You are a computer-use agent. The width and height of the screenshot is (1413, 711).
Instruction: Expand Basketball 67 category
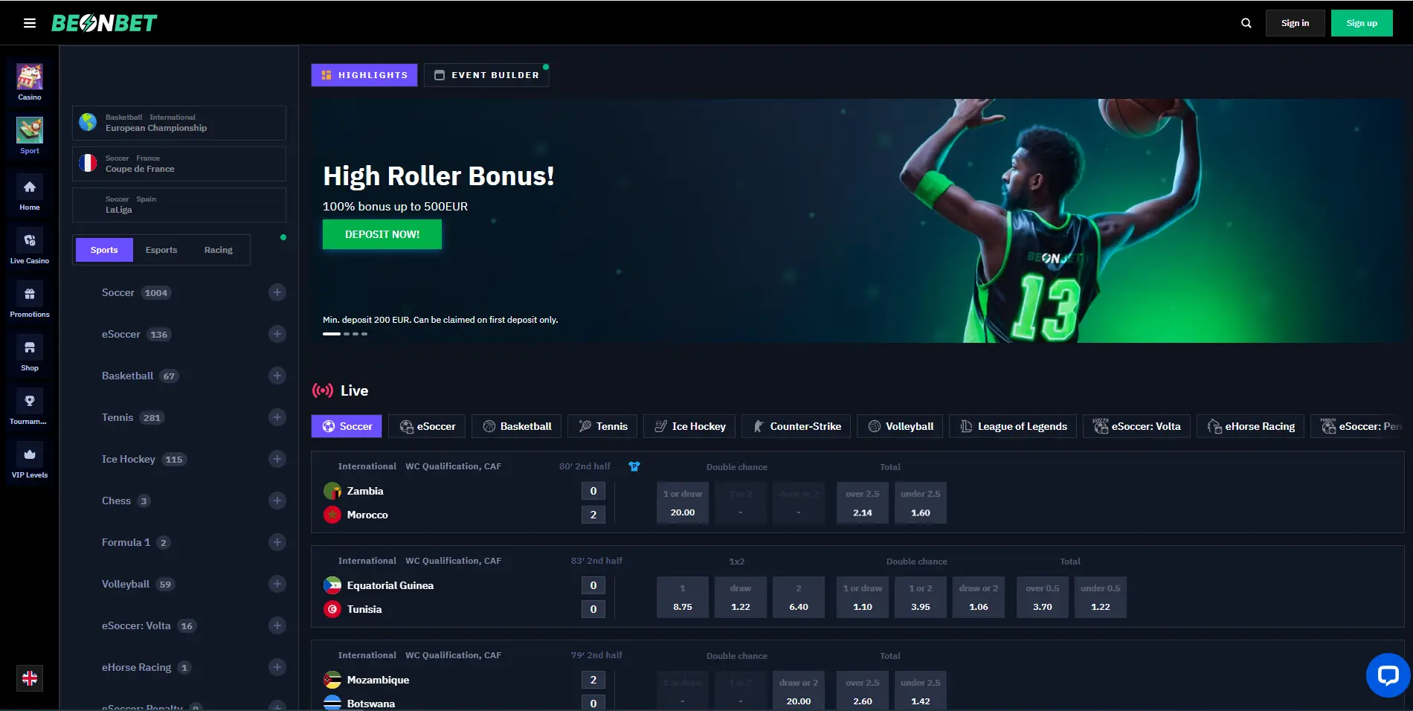click(x=277, y=376)
